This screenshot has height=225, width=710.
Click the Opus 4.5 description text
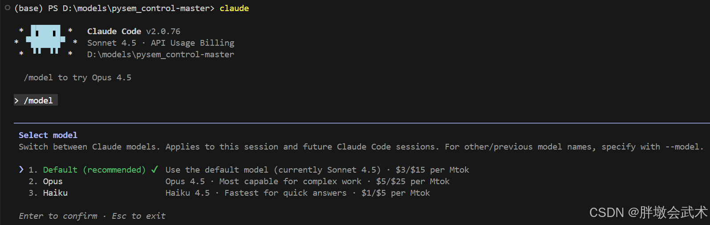point(307,182)
